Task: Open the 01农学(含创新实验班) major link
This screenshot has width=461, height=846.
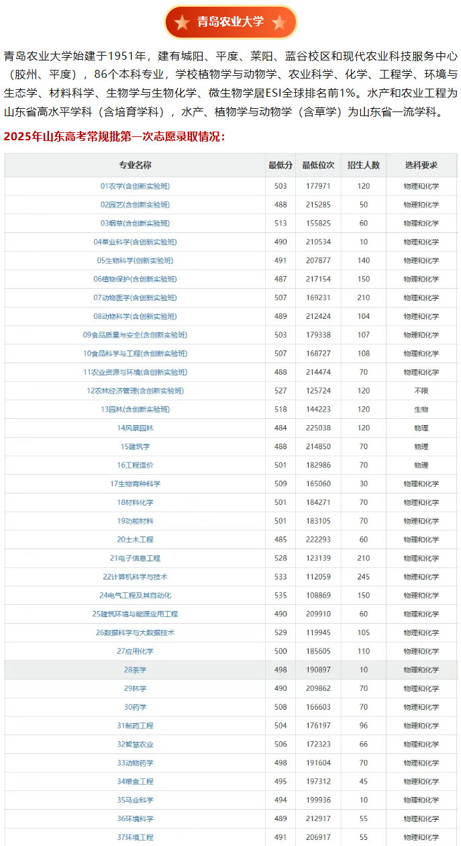Action: point(135,186)
